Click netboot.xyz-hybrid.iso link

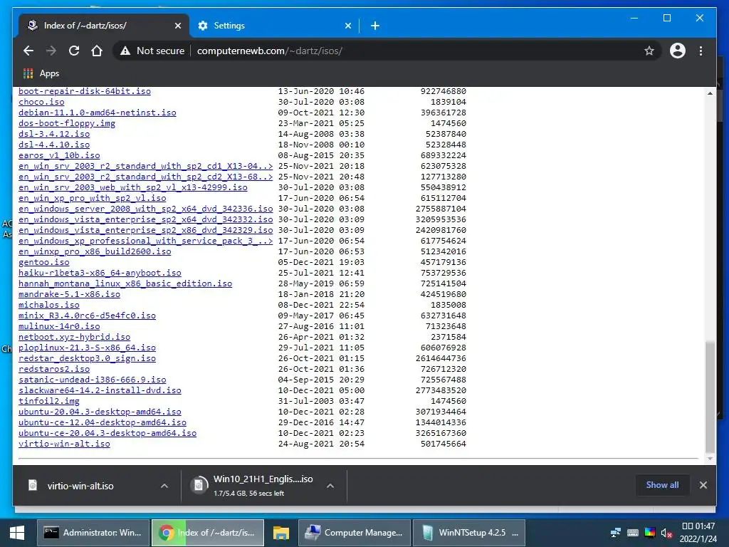pos(74,337)
